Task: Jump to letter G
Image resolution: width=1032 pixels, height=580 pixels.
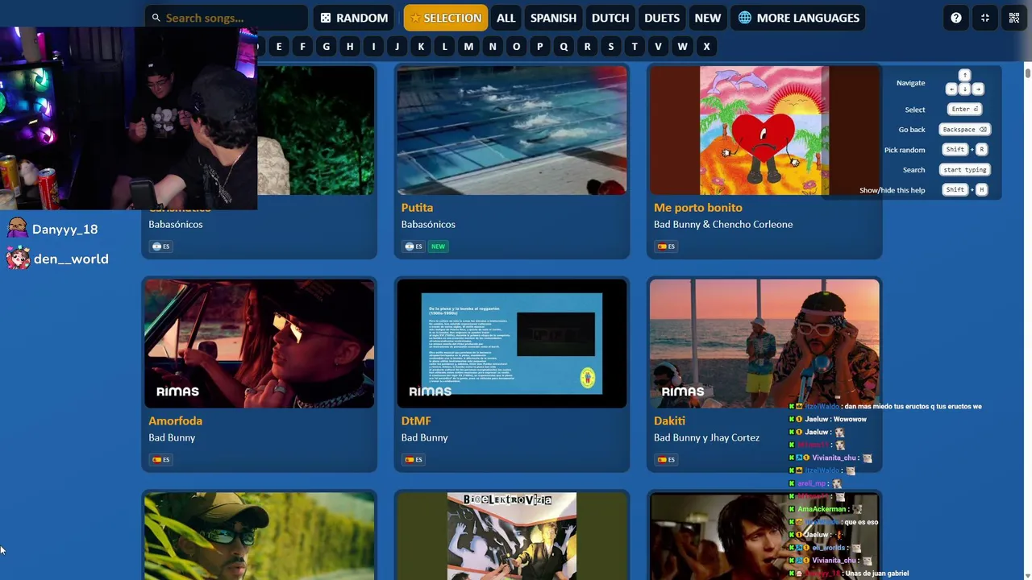Action: 327,47
